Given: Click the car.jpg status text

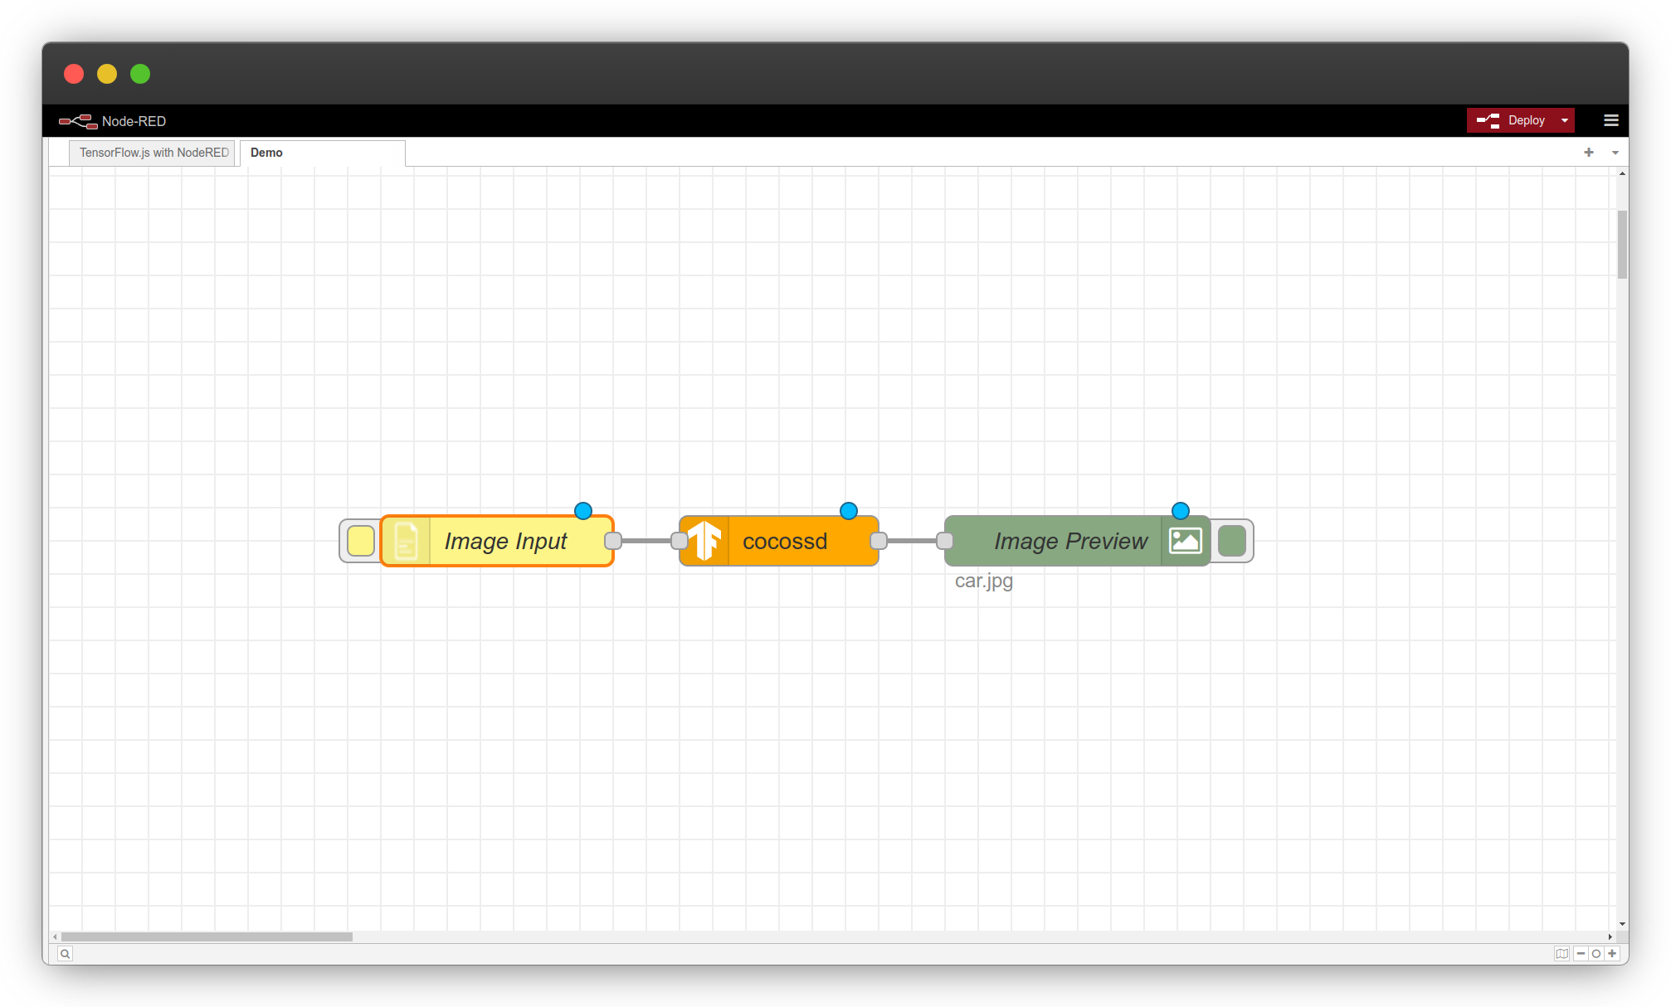Looking at the screenshot, I should point(984,581).
